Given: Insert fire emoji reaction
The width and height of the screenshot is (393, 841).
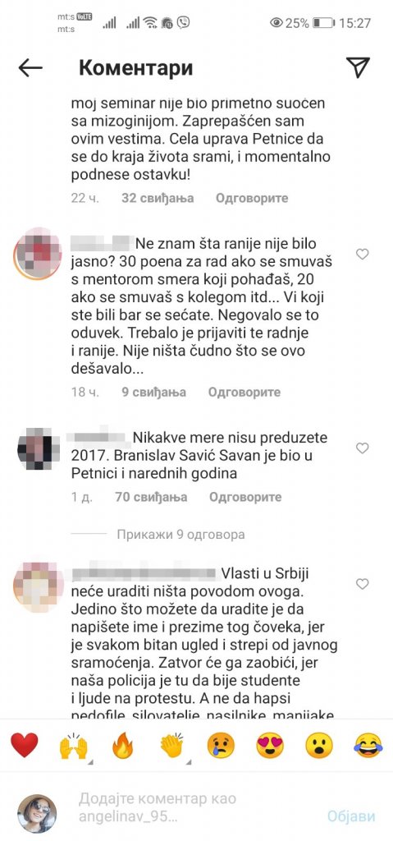Looking at the screenshot, I should tap(123, 746).
